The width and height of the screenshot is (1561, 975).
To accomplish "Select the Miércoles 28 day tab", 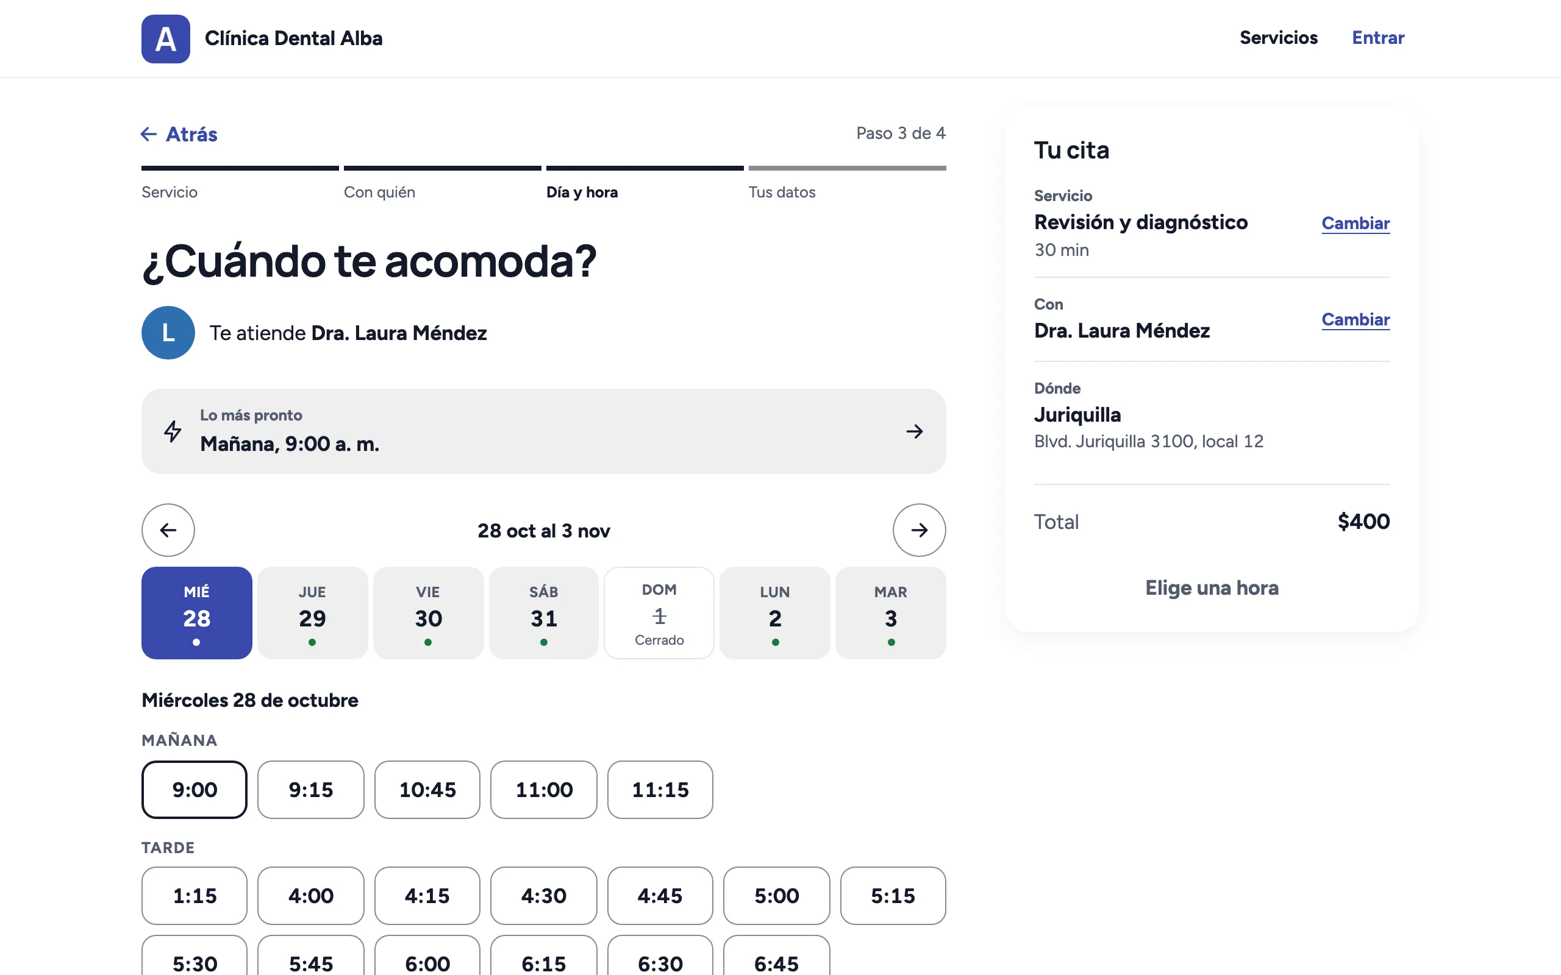I will [197, 612].
